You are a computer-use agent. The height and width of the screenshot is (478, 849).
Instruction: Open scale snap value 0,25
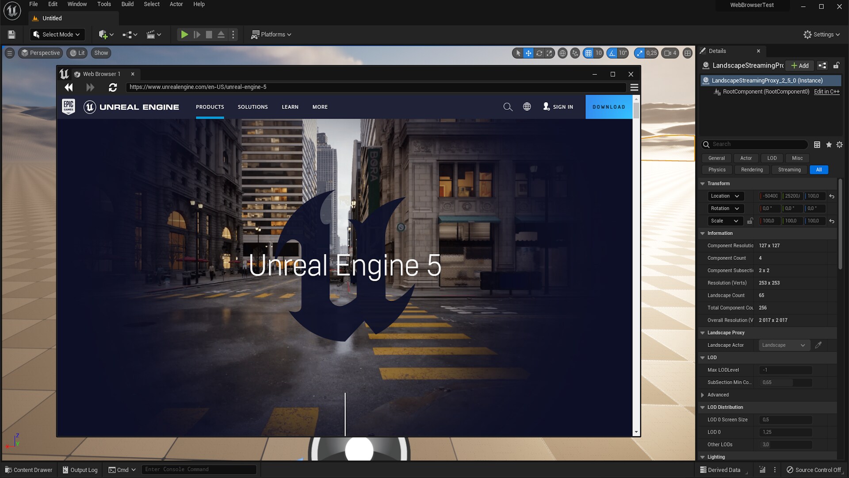point(651,53)
